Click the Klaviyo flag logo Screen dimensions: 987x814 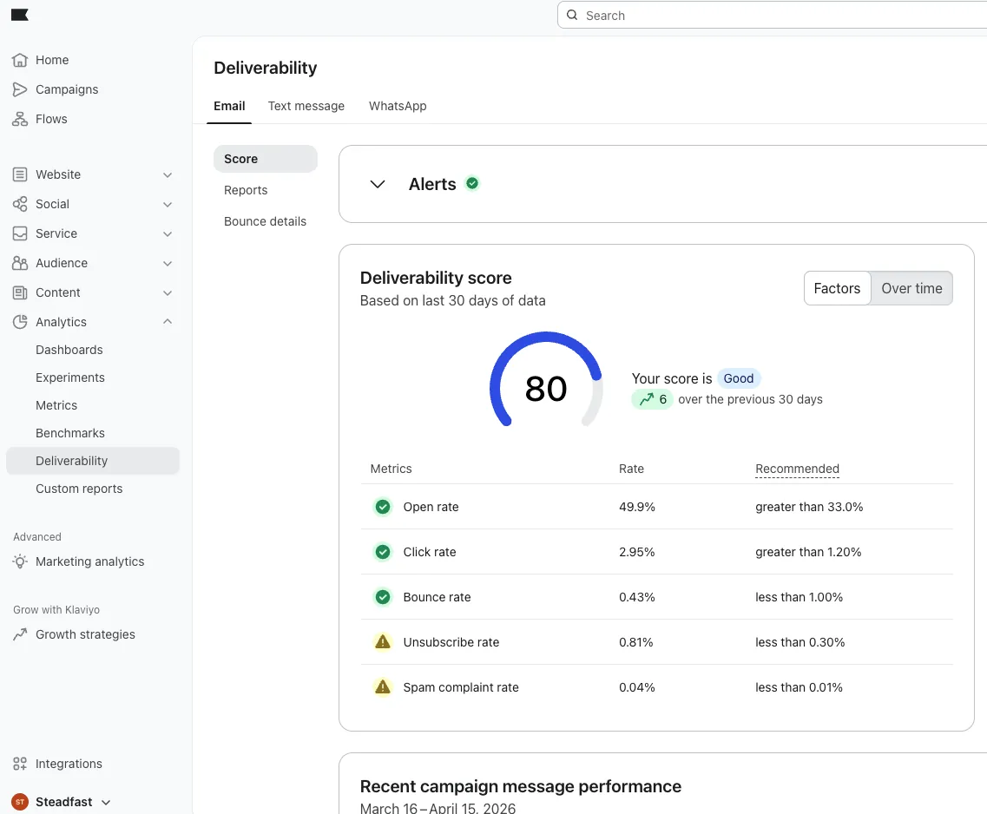19,15
